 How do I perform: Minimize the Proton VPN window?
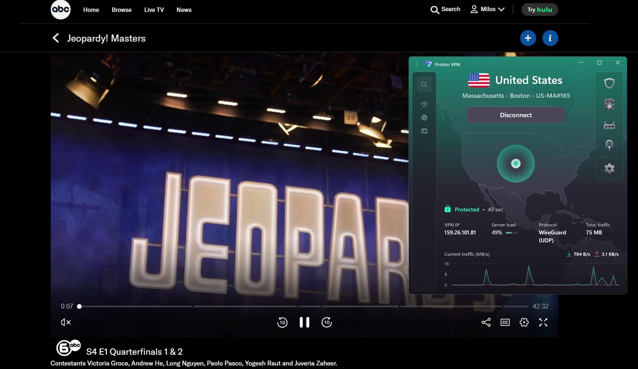coord(581,63)
